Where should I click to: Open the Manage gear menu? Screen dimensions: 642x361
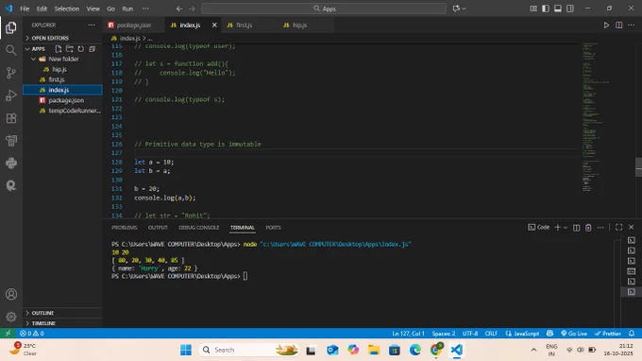click(11, 317)
